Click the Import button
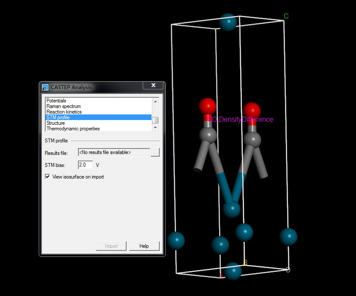Screen dimensions: 356x296 point(111,246)
